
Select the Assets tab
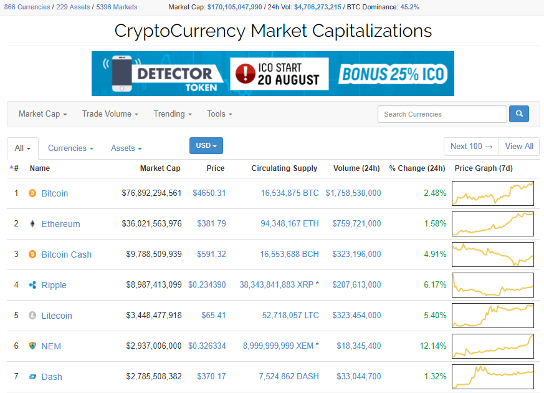pyautogui.click(x=126, y=148)
